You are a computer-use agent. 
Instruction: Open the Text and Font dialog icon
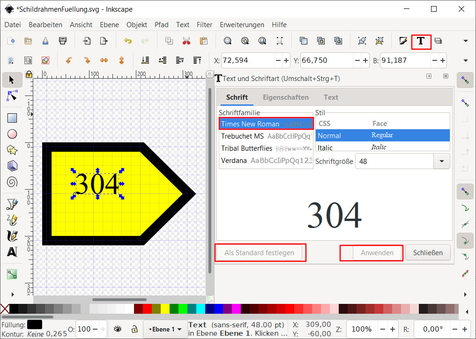(421, 41)
